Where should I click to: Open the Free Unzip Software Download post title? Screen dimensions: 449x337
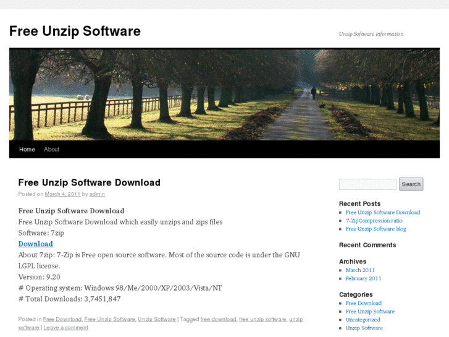[90, 182]
